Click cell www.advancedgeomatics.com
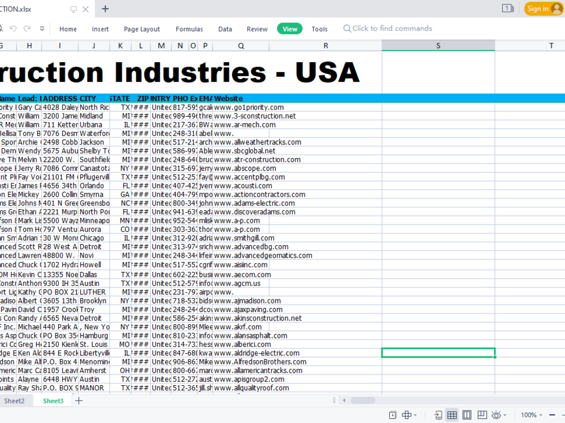The image size is (565, 423). tap(241, 255)
